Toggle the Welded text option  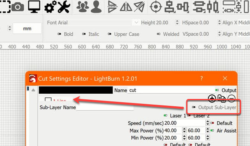pyautogui.click(x=158, y=34)
